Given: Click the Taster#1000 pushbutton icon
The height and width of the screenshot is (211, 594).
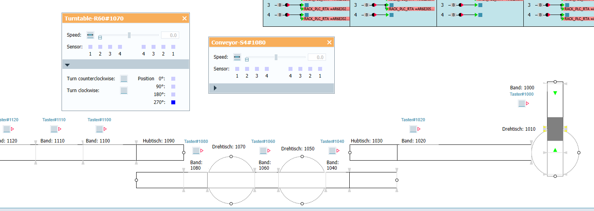Looking at the screenshot, I should (x=522, y=104).
